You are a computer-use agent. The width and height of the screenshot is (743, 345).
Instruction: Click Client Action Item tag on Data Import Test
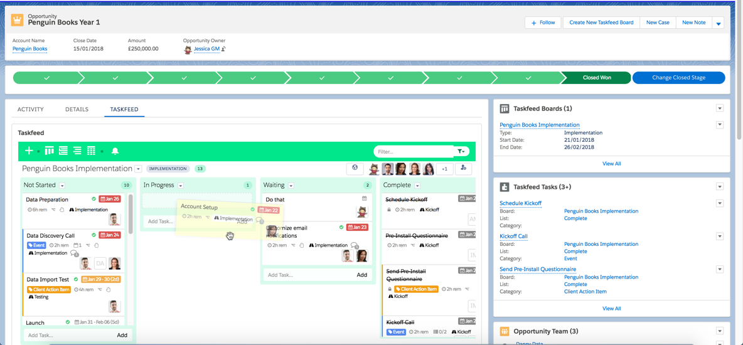click(49, 290)
